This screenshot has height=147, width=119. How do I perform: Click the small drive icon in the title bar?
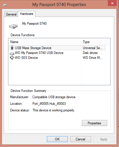(5, 5)
